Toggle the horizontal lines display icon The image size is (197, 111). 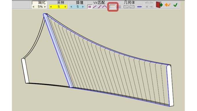(119, 7)
